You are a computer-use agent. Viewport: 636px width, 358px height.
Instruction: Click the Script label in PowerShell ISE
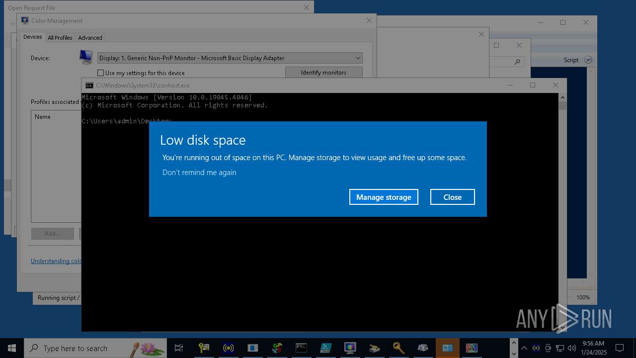tap(571, 60)
